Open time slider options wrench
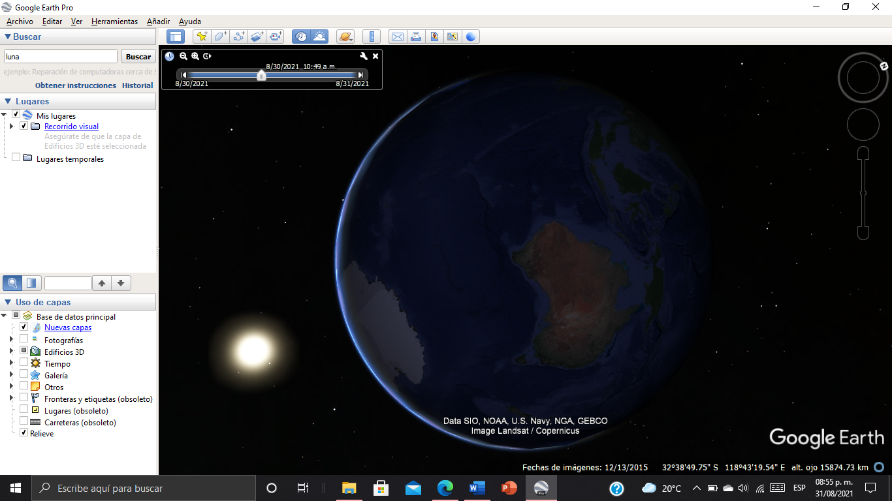 [364, 56]
